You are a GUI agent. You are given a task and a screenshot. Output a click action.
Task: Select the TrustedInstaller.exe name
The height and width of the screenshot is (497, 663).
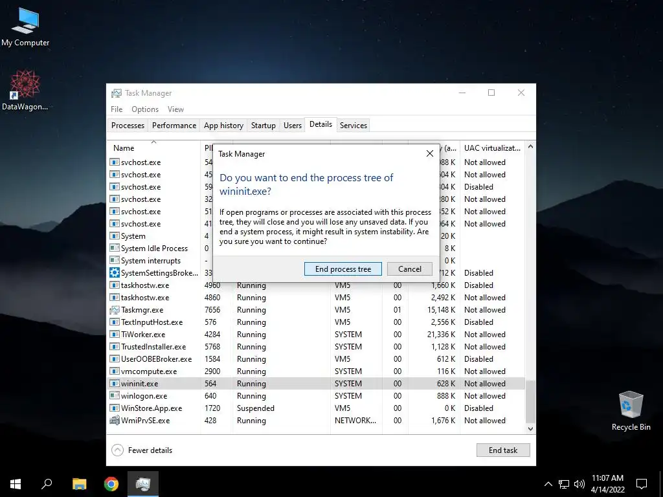coord(153,347)
